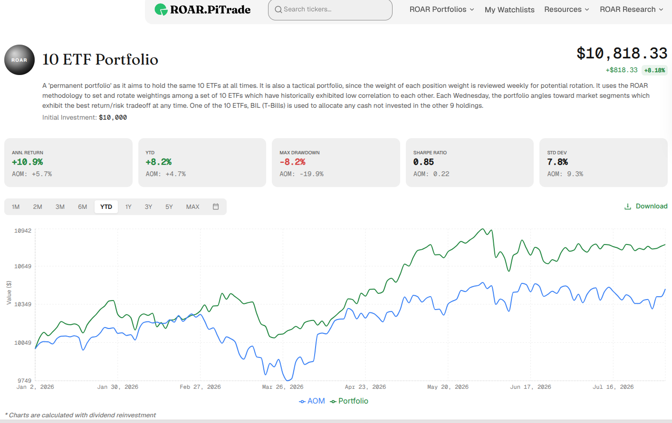Click the +$818.33 gain amount
672x423 pixels.
(x=622, y=70)
